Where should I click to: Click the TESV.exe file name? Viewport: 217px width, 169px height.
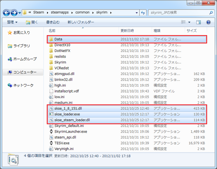[x=62, y=143]
